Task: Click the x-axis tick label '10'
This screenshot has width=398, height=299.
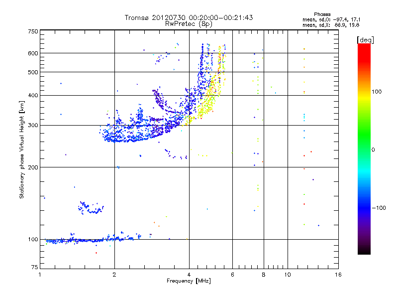Action: [x=288, y=275]
